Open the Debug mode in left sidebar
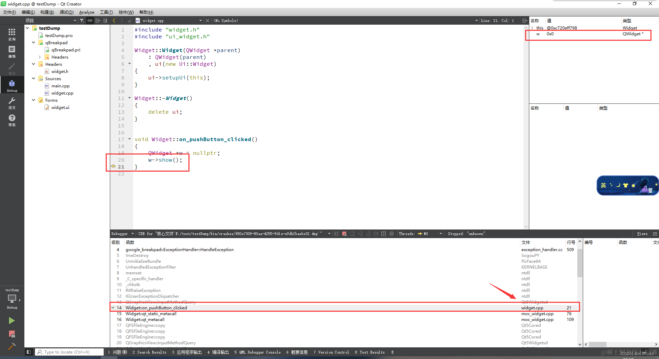This screenshot has height=359, width=659. click(x=12, y=85)
